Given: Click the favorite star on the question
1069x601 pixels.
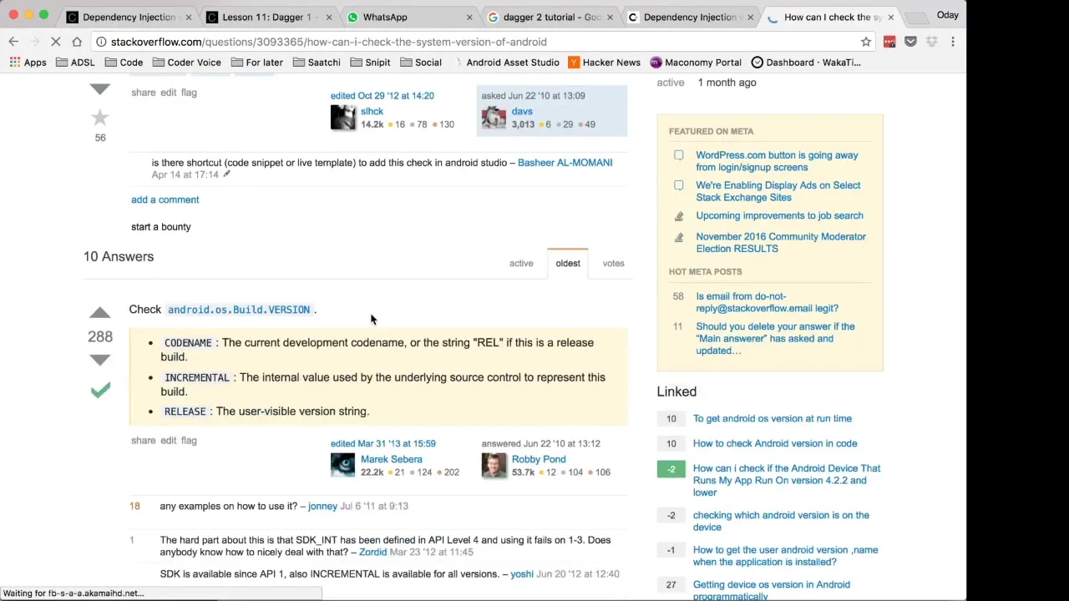Looking at the screenshot, I should click(99, 118).
